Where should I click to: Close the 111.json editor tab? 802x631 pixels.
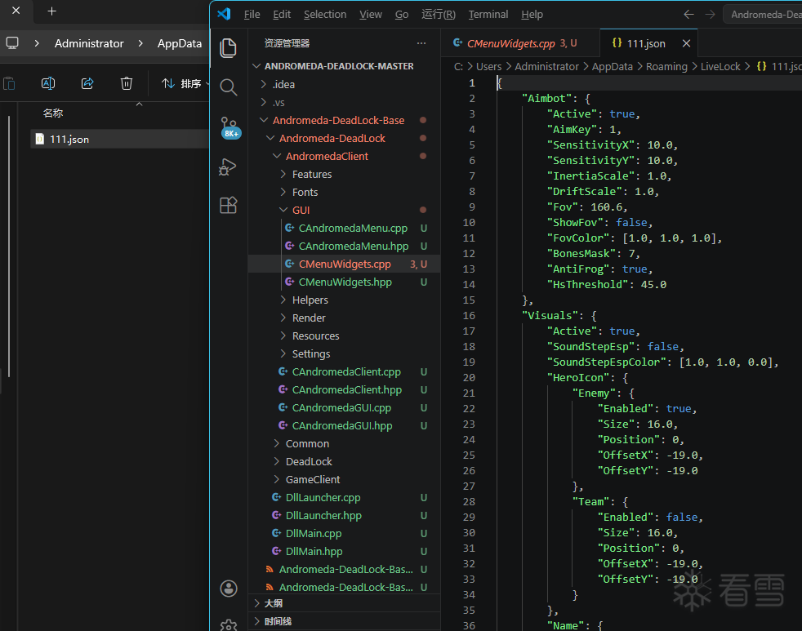click(x=686, y=44)
